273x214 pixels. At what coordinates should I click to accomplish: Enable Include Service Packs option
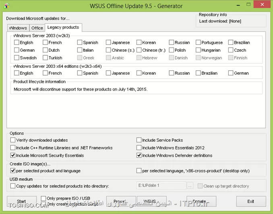[139, 140]
